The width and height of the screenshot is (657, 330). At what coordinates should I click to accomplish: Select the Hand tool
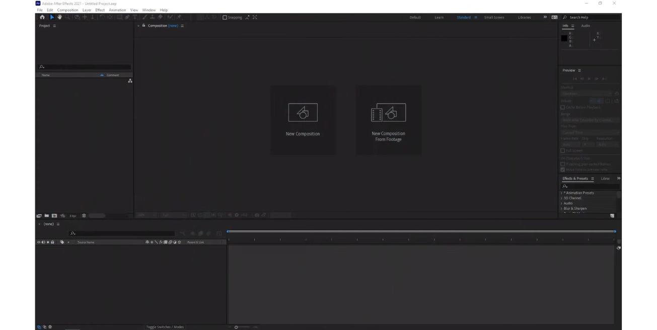(59, 17)
